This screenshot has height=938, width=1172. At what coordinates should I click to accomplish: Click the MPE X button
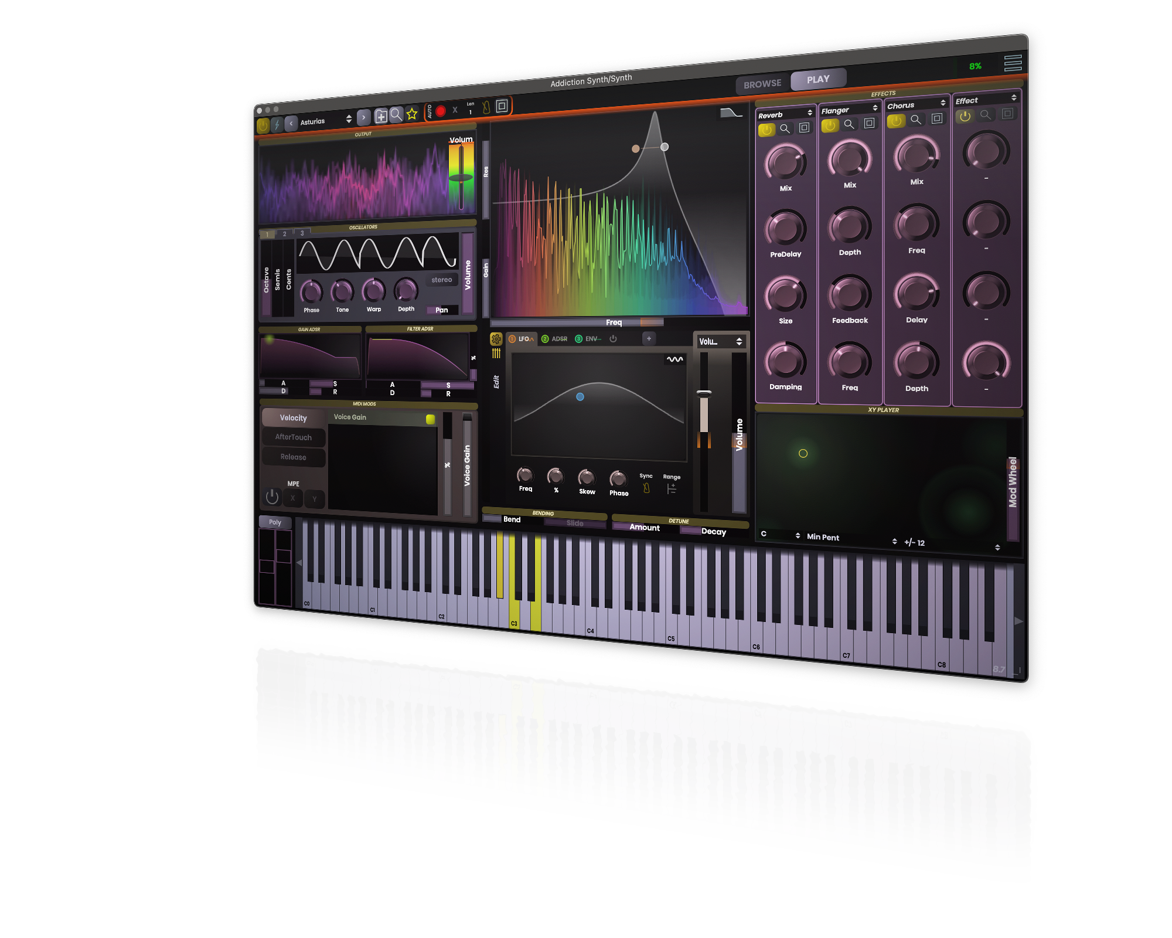[292, 498]
